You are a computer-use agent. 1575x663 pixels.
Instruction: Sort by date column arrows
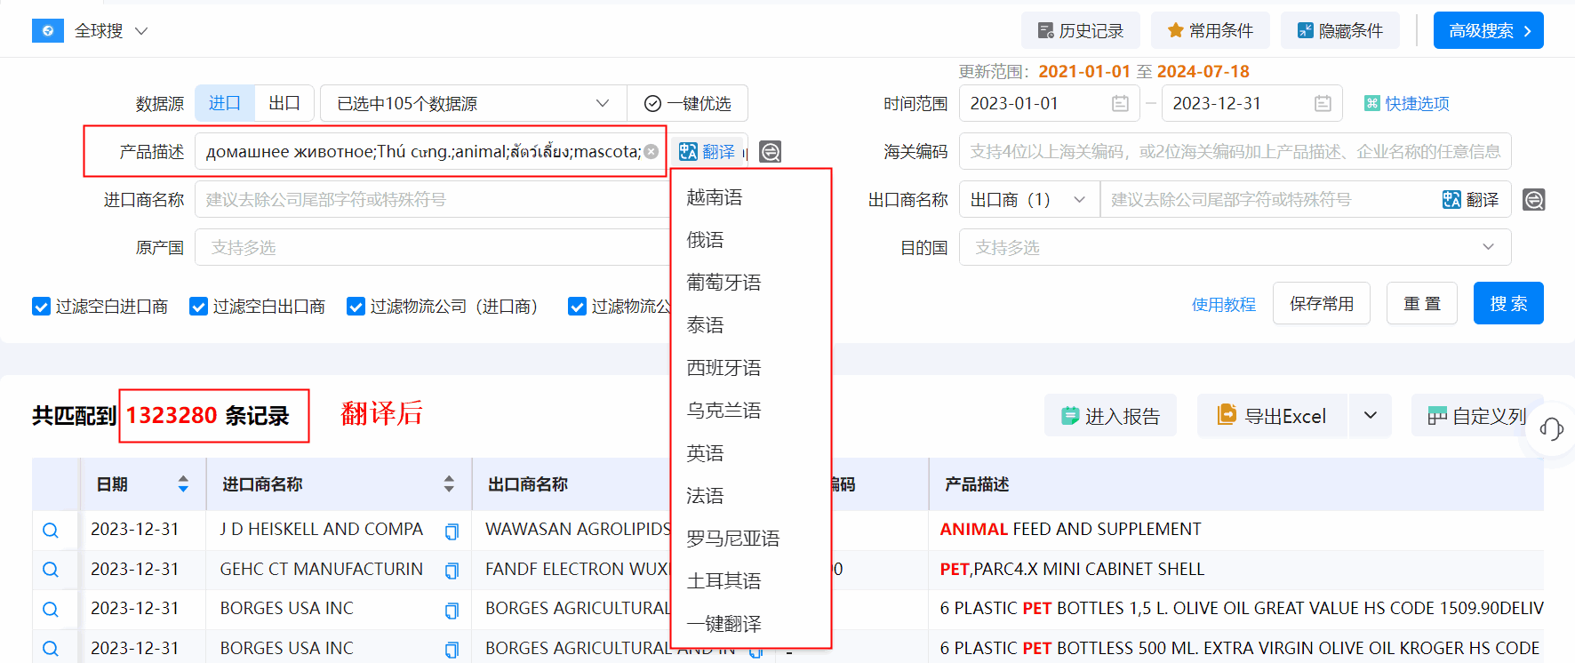[x=183, y=484]
